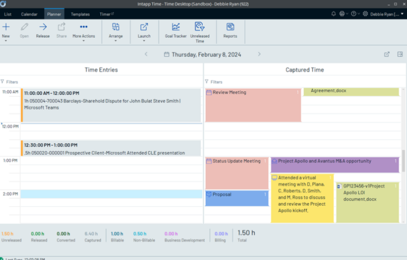Open the Goal Tracker chart icon

[x=176, y=27]
